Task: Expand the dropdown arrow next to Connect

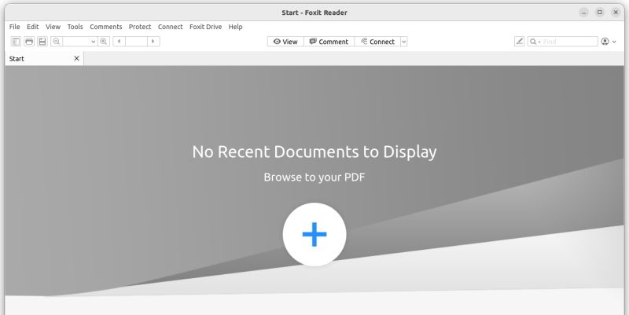Action: pos(404,42)
